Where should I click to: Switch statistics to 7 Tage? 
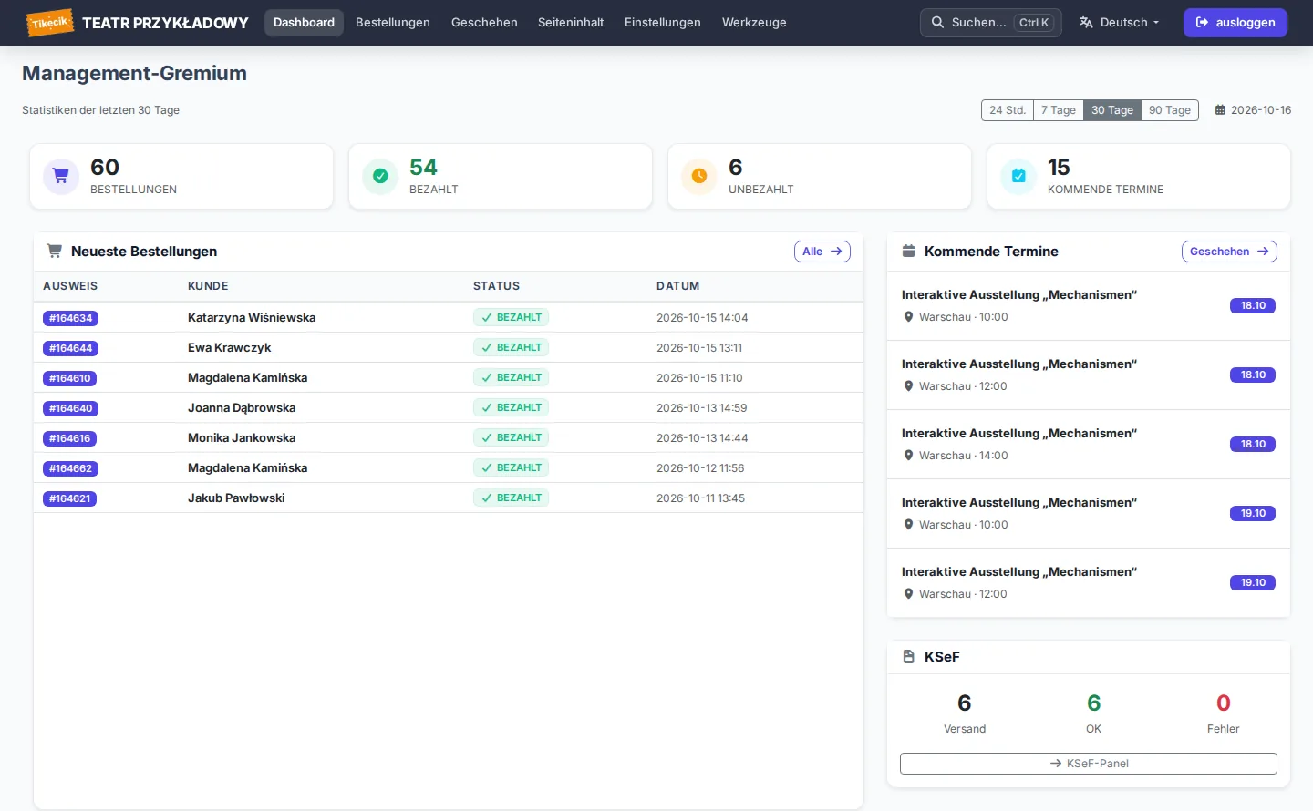(1059, 110)
